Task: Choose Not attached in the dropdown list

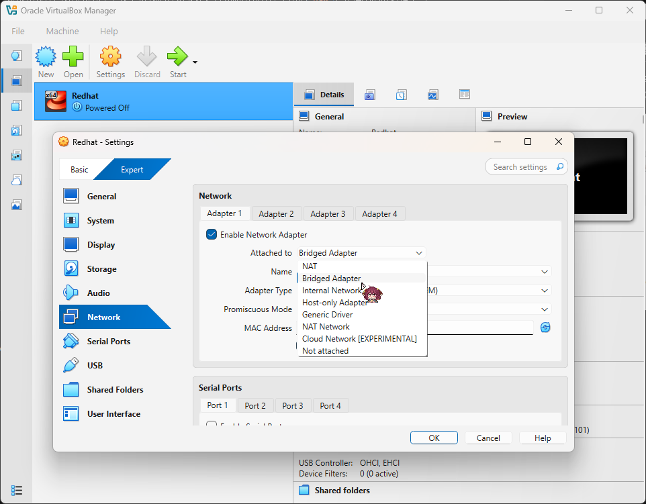Action: click(x=325, y=351)
